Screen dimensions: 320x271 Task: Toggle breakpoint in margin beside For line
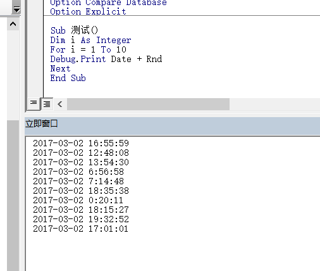[x=35, y=49]
